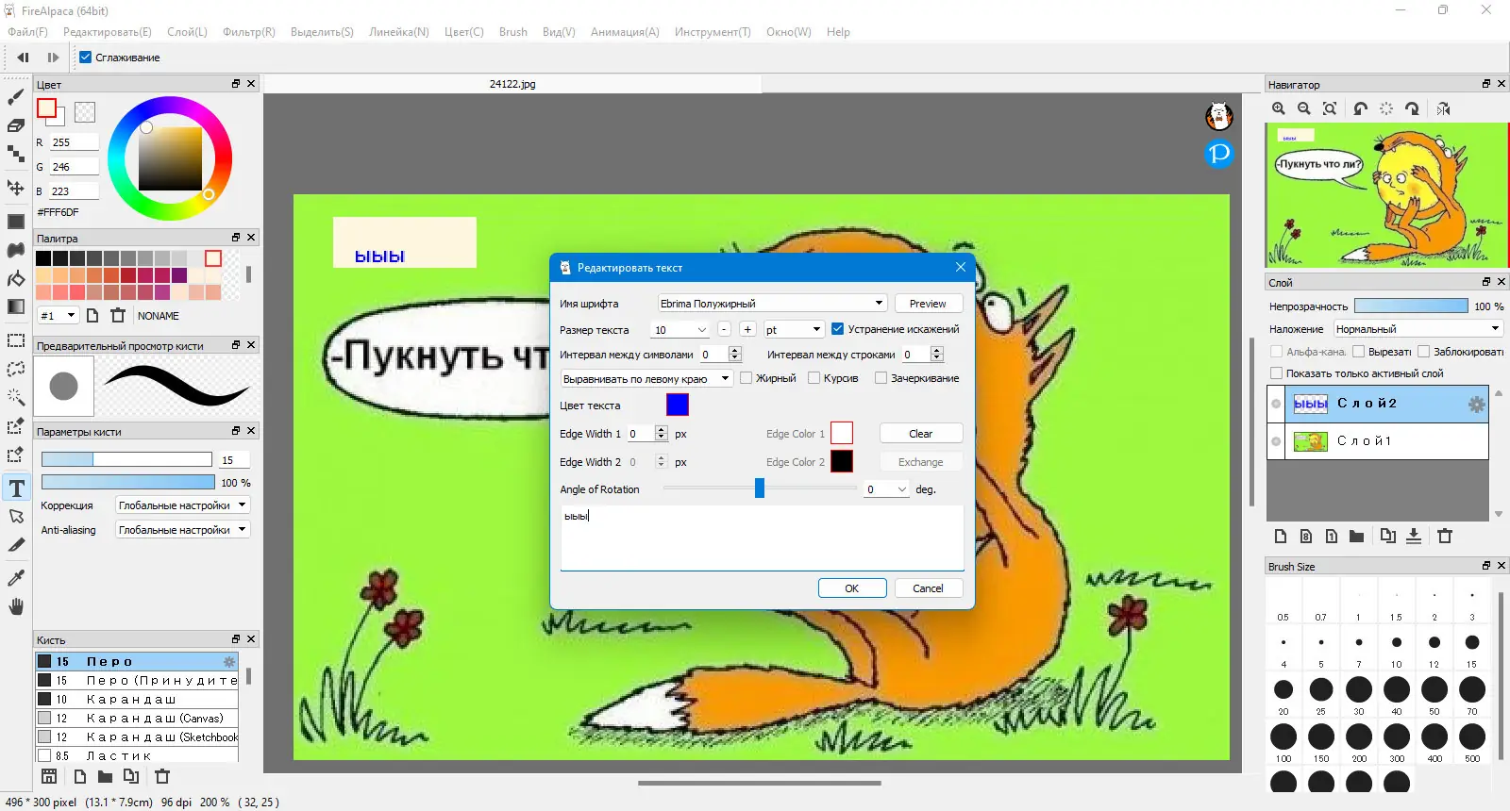Increase text size with plus button
The image size is (1510, 811).
(x=747, y=329)
